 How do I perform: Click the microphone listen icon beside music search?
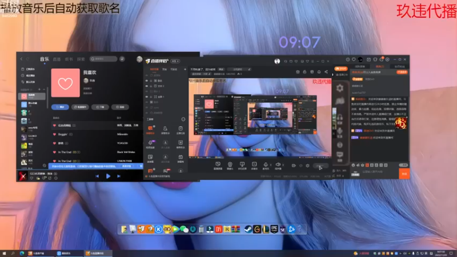122,59
